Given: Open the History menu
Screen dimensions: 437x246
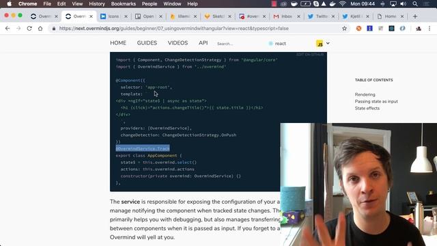Looking at the screenshot, I should click(97, 3).
